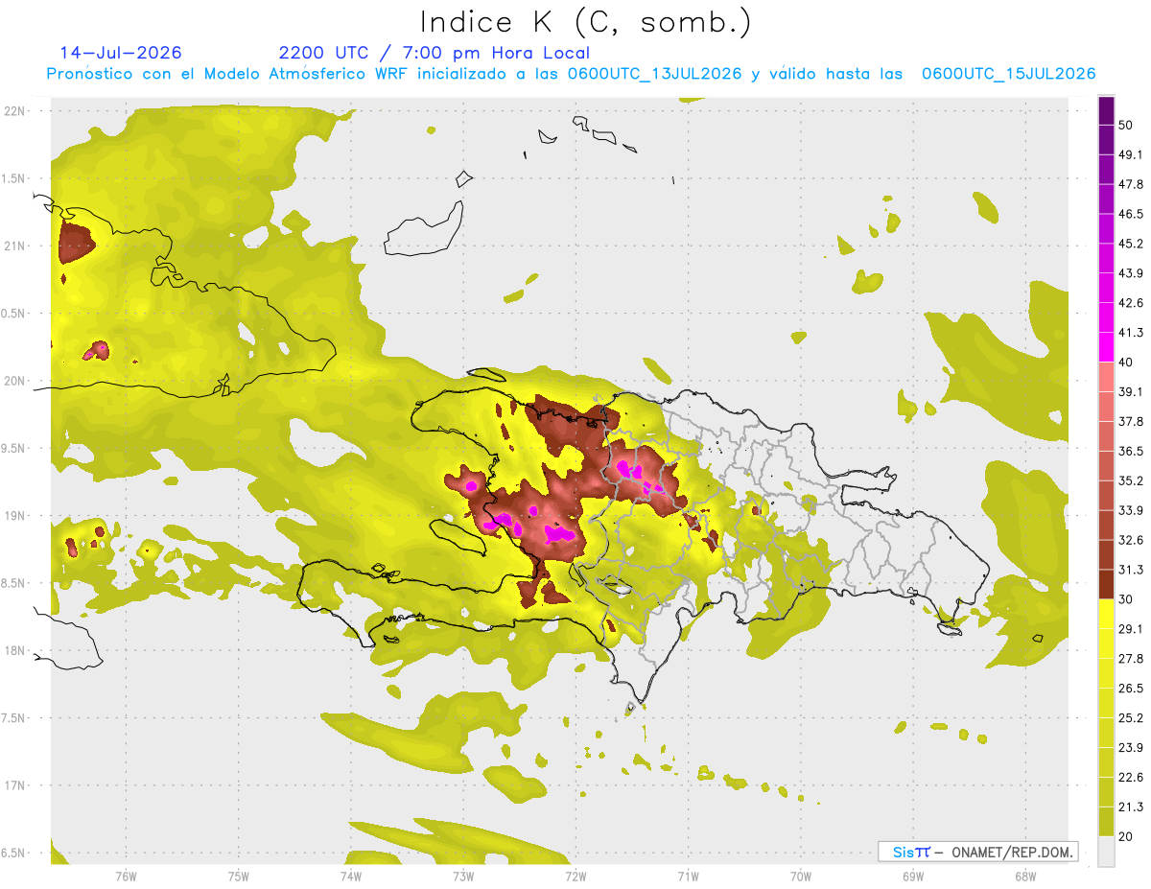The width and height of the screenshot is (1151, 889).
Task: Click the '1.5N' latitude label
Action: (14, 178)
